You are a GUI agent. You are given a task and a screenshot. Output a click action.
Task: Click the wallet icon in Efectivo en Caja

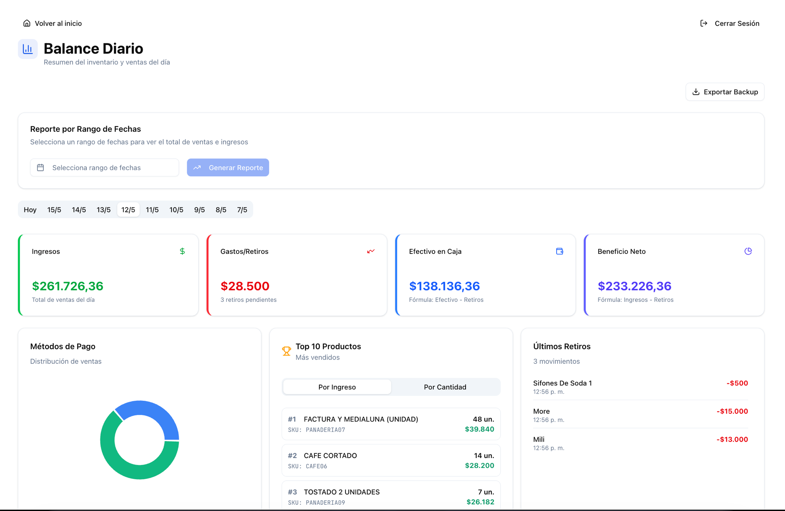tap(560, 251)
